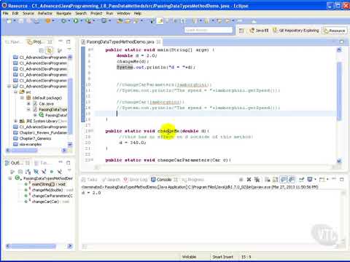Click the Clear Console icon
The image size is (350, 262).
click(x=268, y=180)
